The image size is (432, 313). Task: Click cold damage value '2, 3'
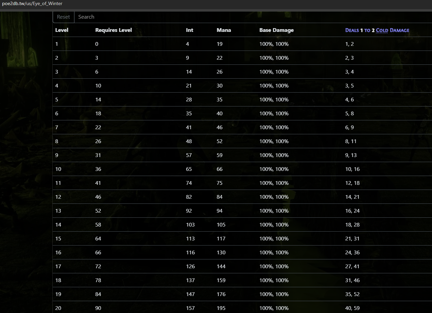click(349, 58)
